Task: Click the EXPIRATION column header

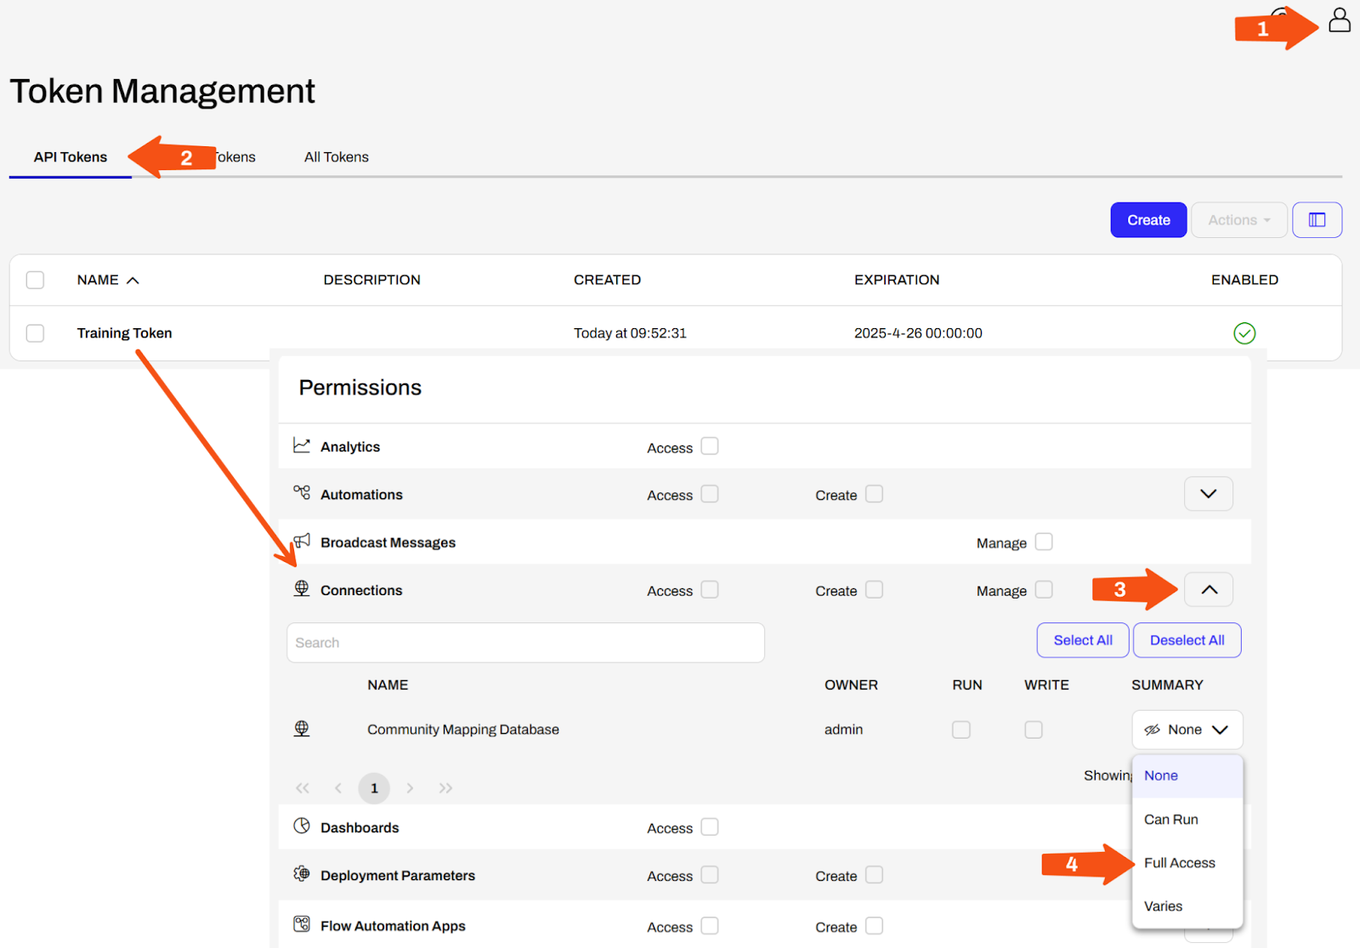Action: point(897,280)
